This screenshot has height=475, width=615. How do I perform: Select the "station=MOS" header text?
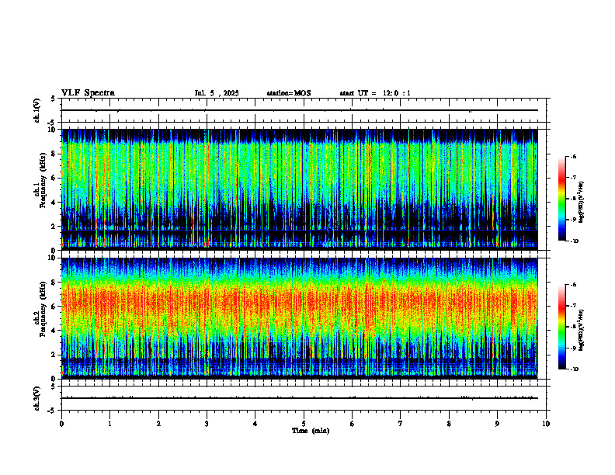[x=289, y=93]
